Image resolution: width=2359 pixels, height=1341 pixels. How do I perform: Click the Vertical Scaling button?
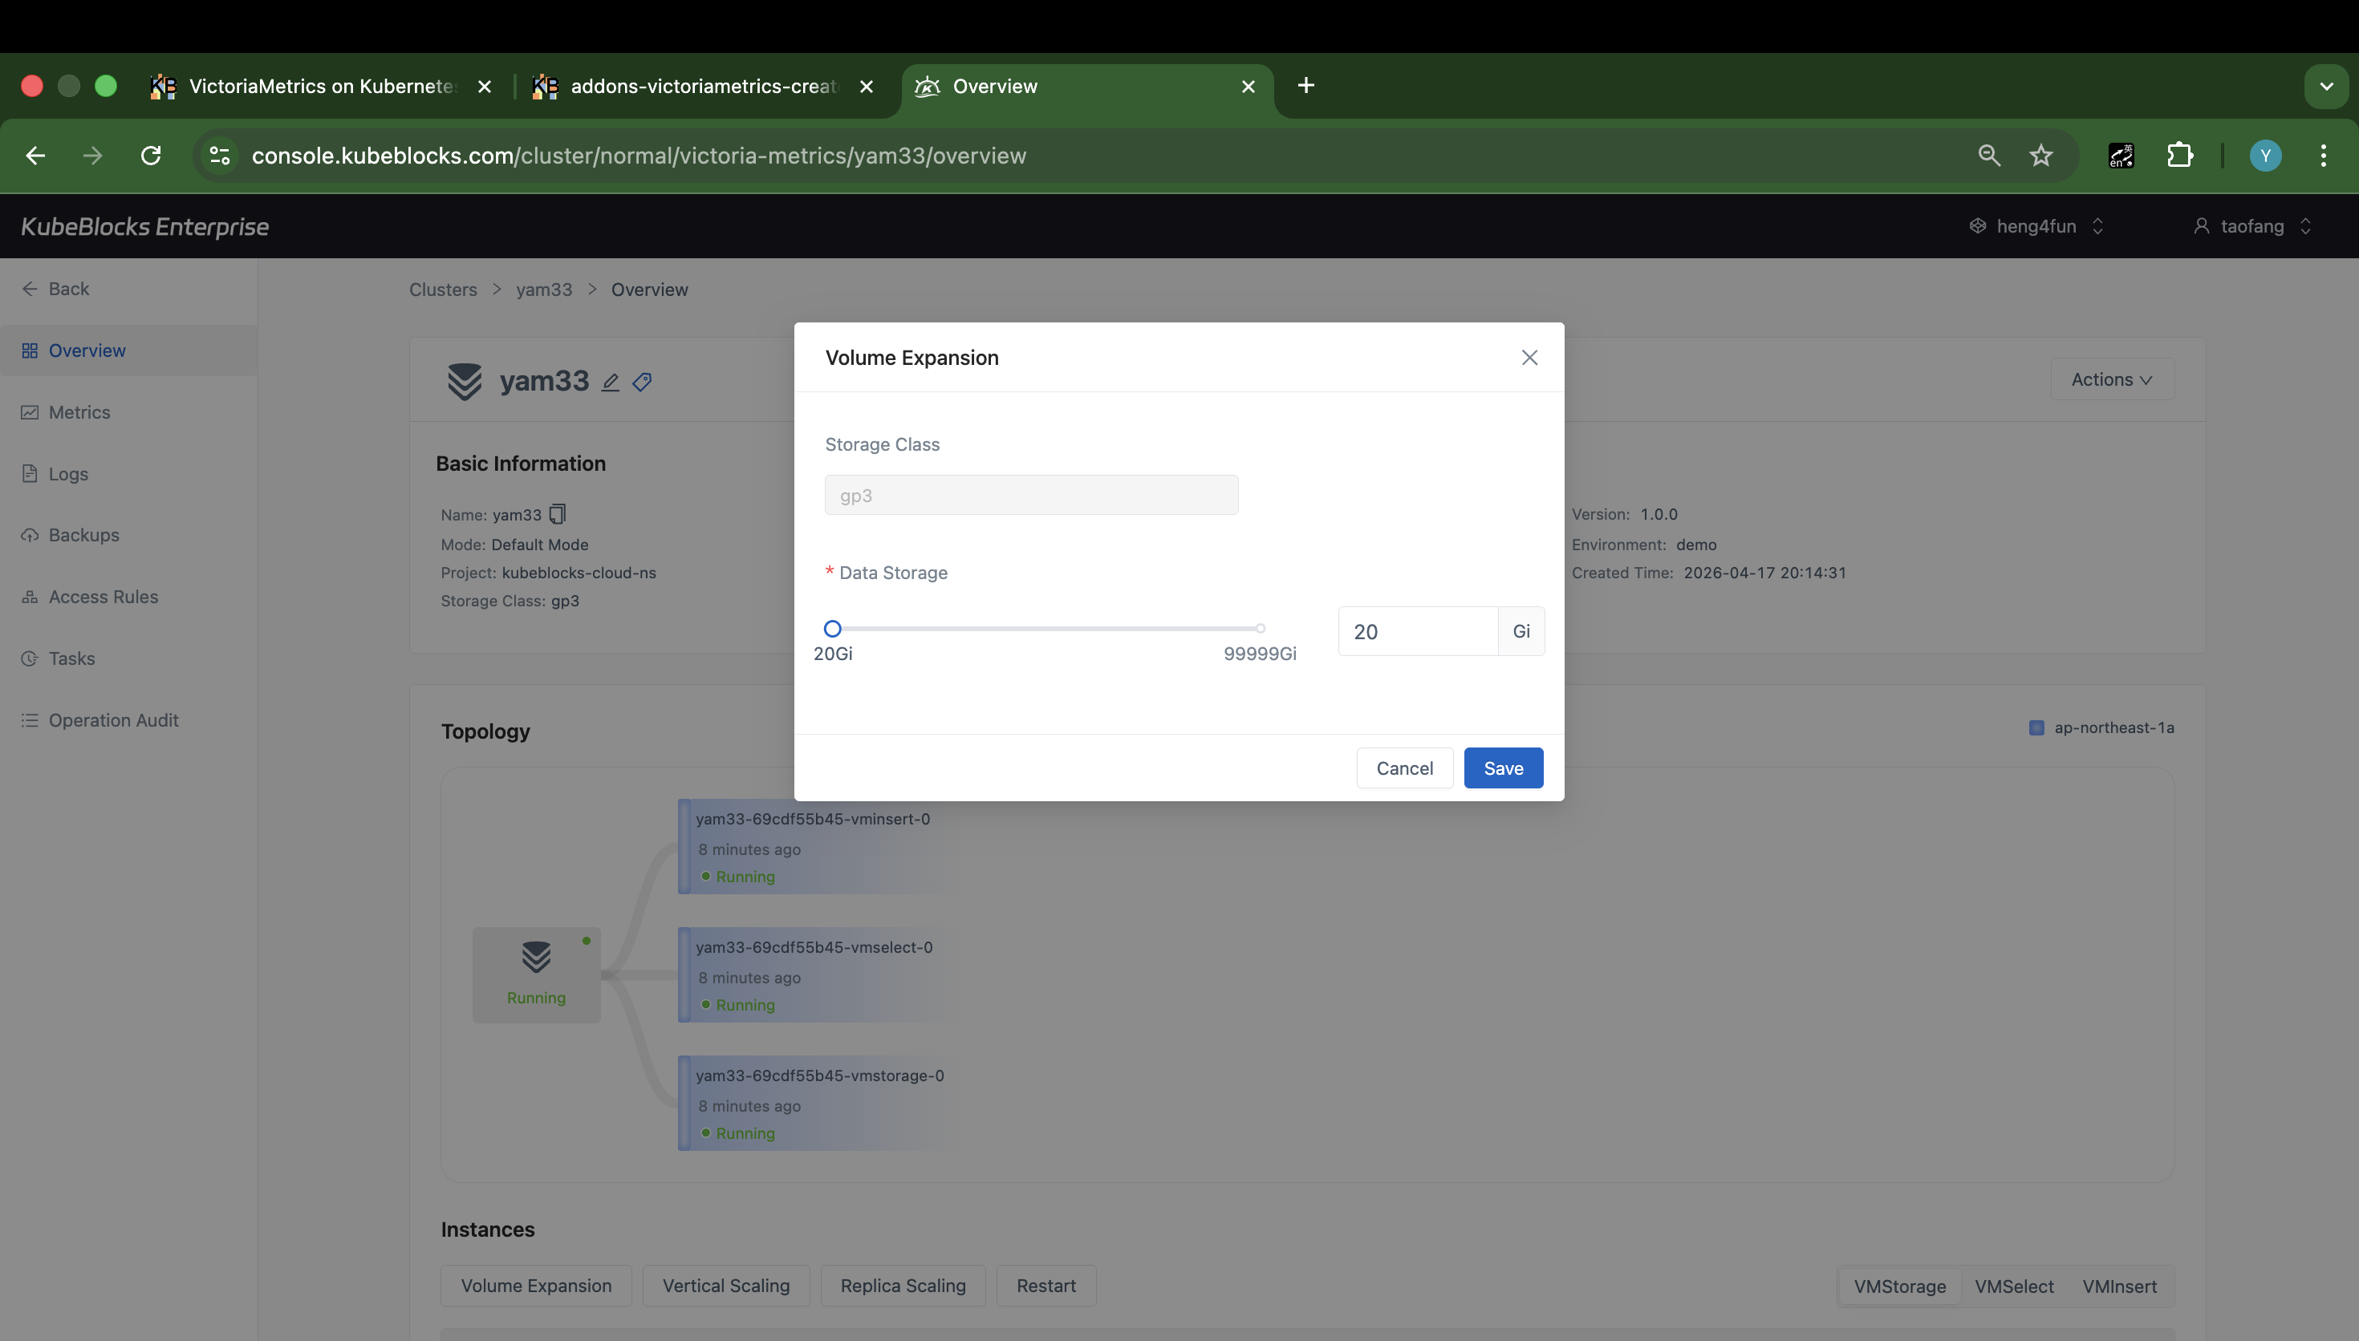[x=726, y=1286]
